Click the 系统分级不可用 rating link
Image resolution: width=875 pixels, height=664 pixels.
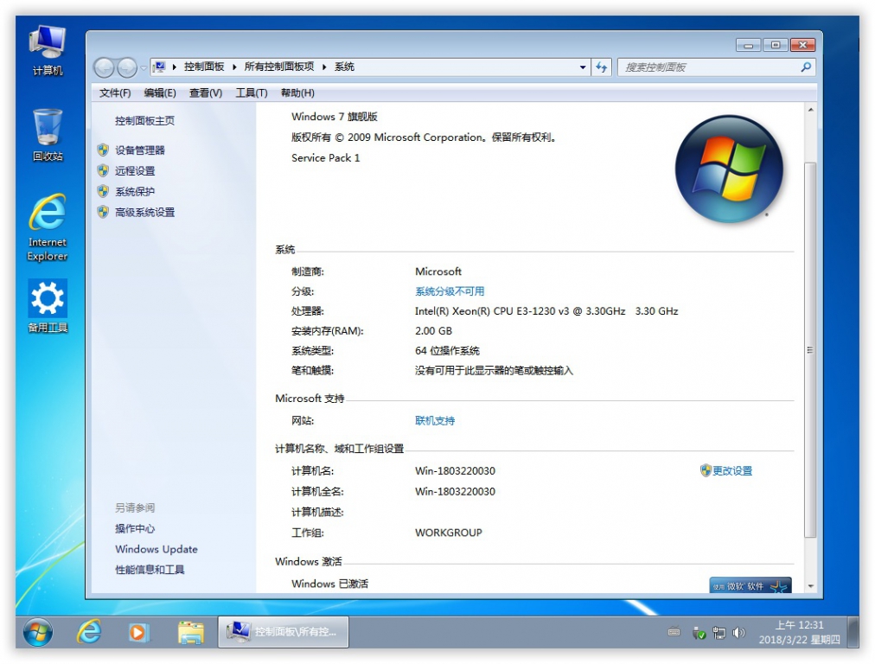[x=450, y=291]
